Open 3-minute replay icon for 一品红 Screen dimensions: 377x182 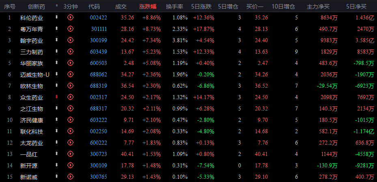(70, 154)
